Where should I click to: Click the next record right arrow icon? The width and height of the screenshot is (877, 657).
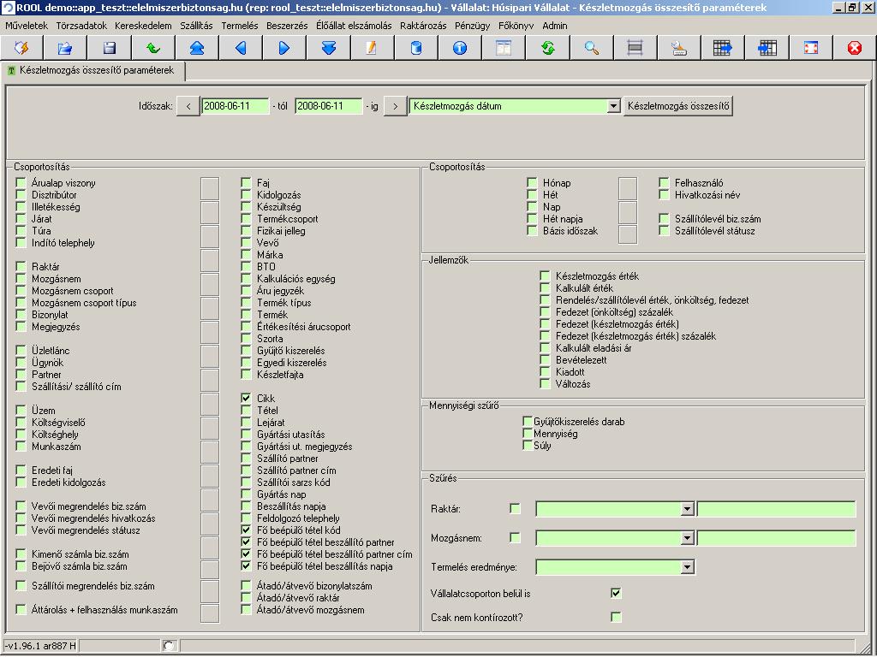point(284,48)
